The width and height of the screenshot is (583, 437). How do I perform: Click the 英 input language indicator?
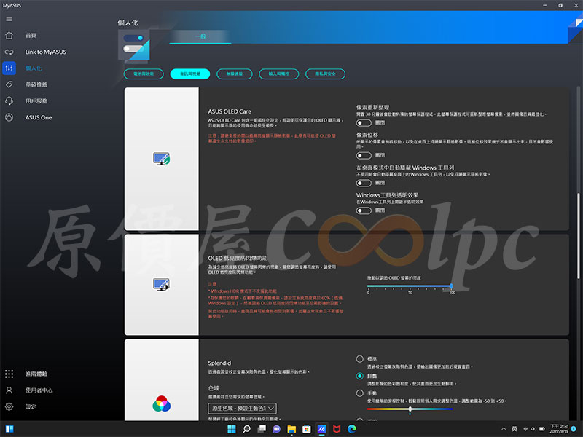[514, 429]
